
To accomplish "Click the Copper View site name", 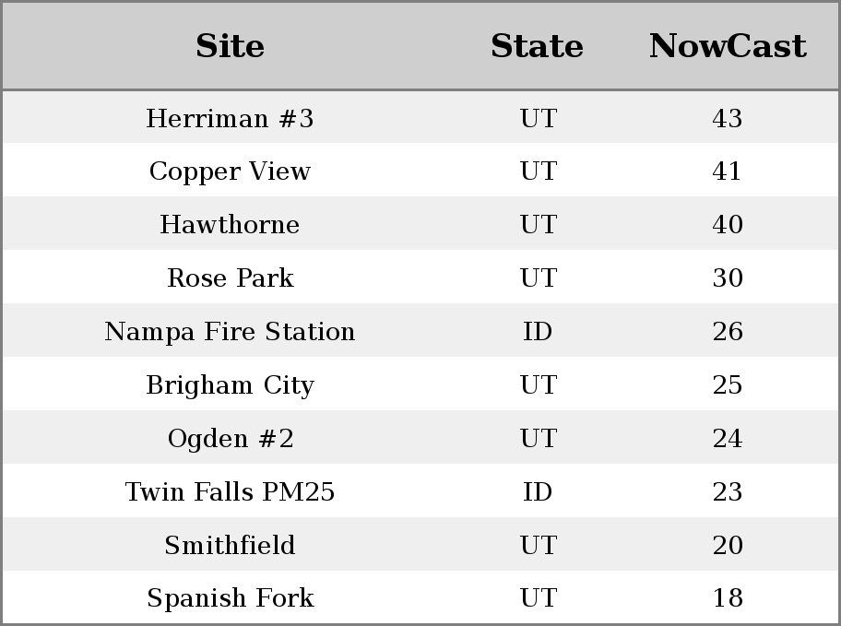I will (230, 171).
